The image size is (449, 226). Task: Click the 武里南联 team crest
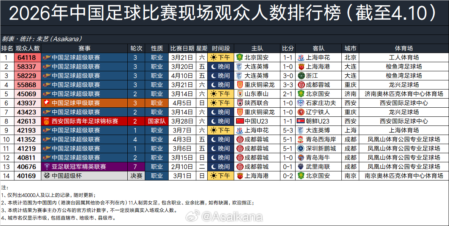(300, 167)
